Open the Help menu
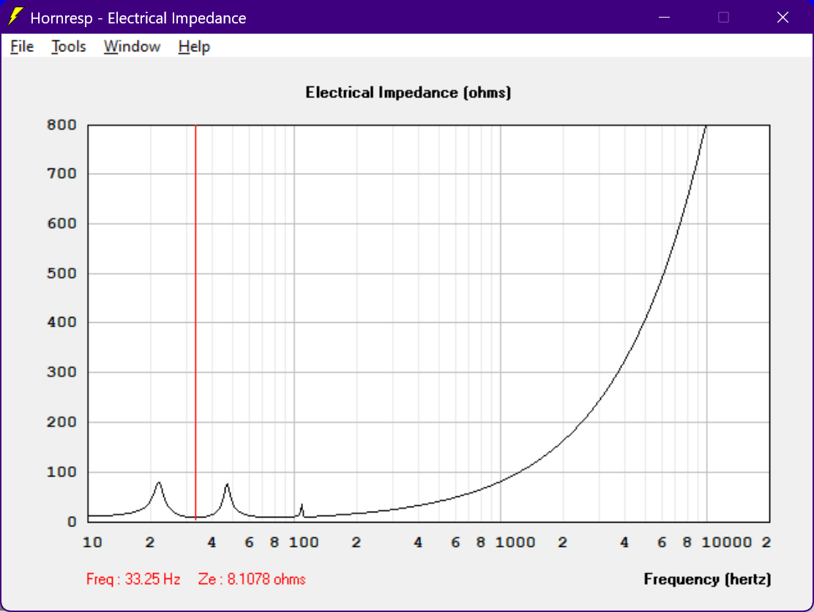The height and width of the screenshot is (612, 814). tap(194, 47)
